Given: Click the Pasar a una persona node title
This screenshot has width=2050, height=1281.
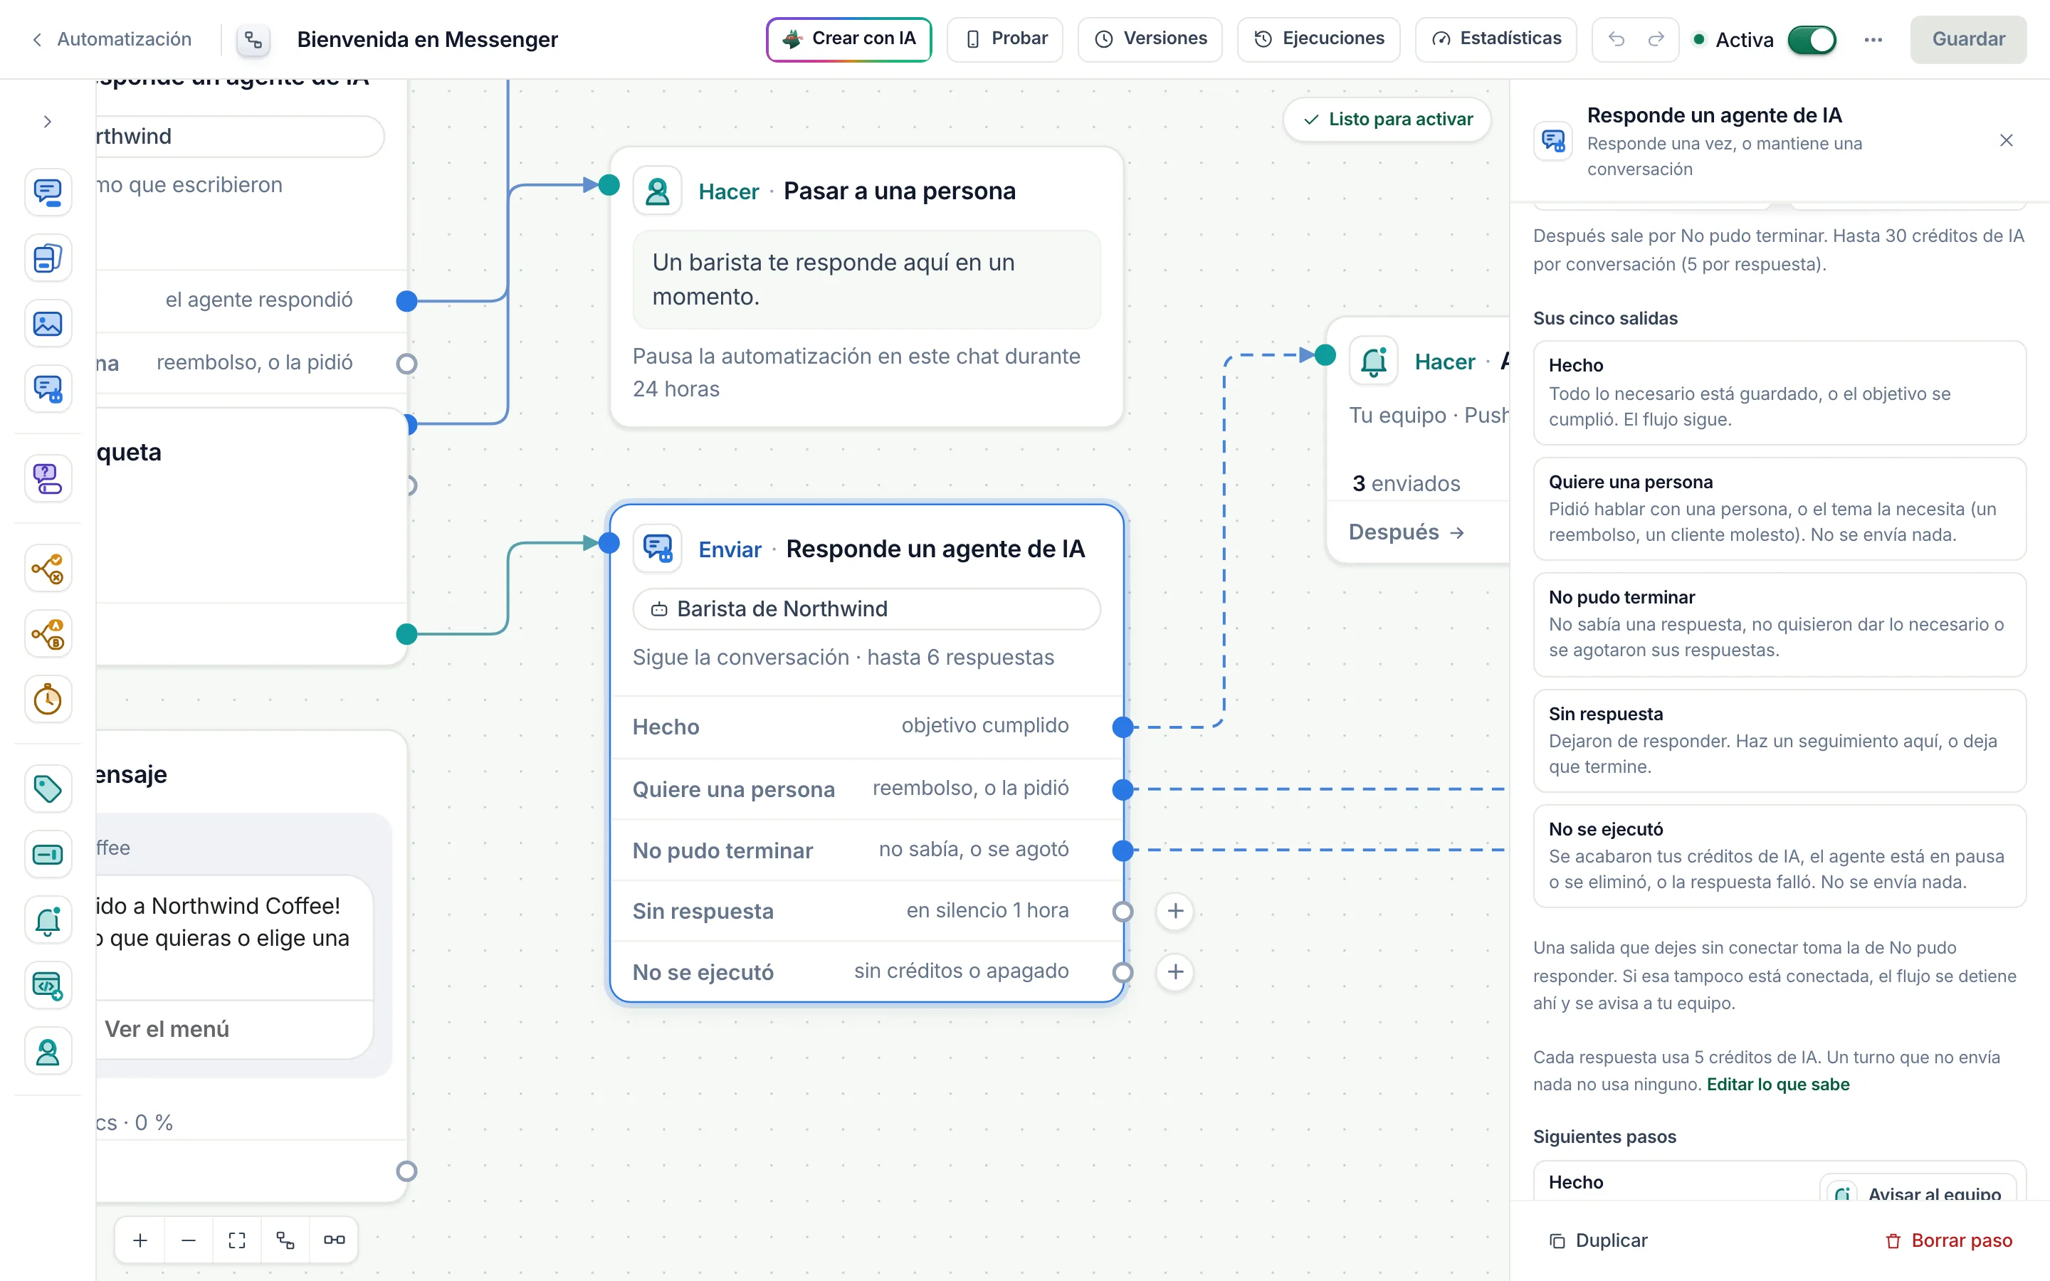Looking at the screenshot, I should [x=900, y=191].
